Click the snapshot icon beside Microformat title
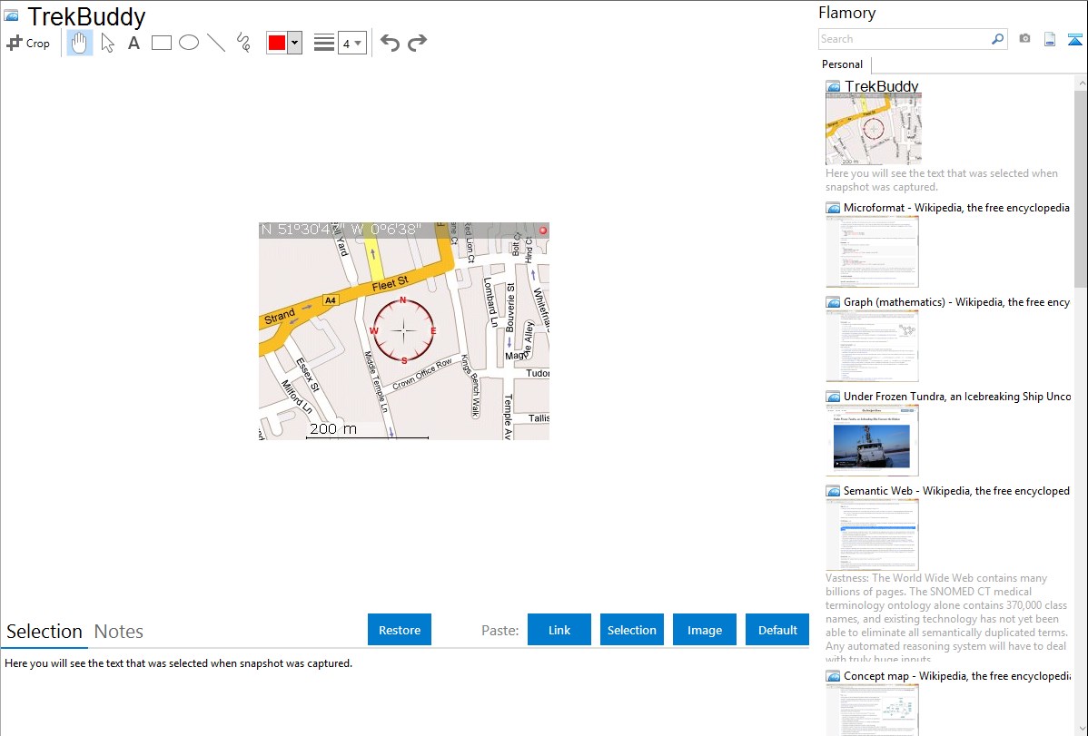The height and width of the screenshot is (736, 1088). (x=834, y=208)
